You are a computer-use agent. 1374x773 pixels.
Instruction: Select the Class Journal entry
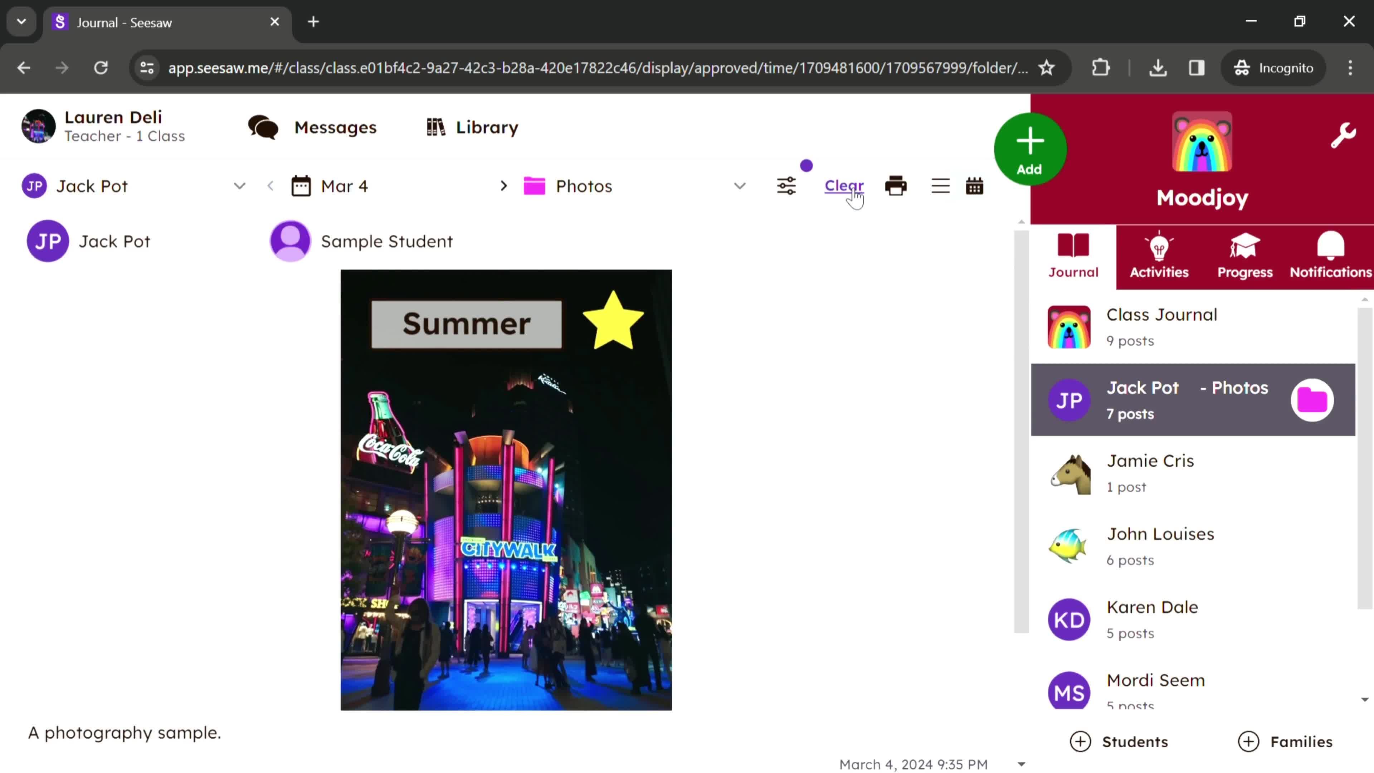tap(1193, 327)
